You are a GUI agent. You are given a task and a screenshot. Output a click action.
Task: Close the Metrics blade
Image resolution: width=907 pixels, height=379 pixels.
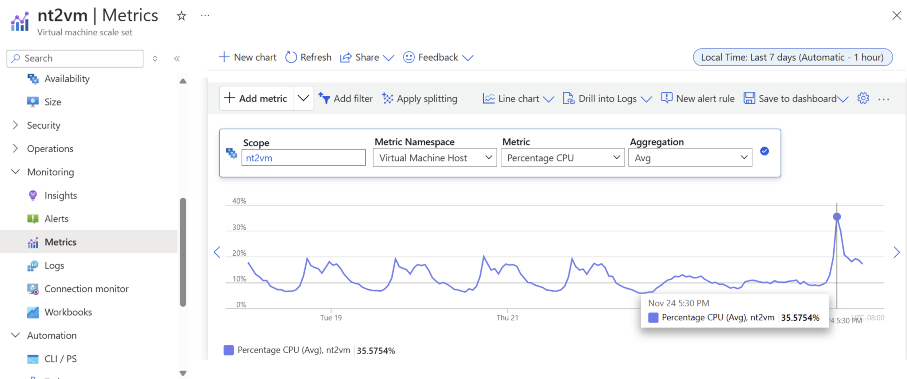pos(897,15)
